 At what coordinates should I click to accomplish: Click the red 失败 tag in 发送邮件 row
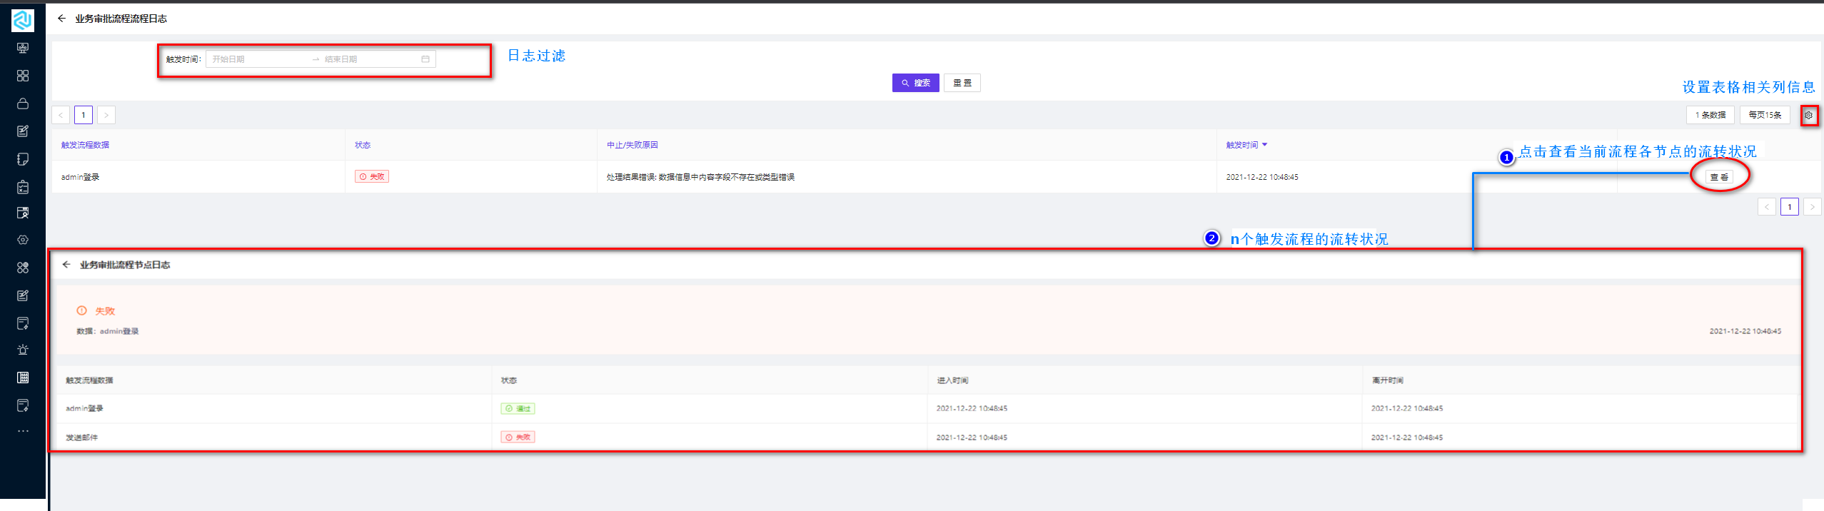[x=518, y=437]
